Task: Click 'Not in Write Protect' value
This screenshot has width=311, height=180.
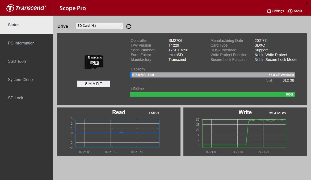Action: [x=271, y=55]
